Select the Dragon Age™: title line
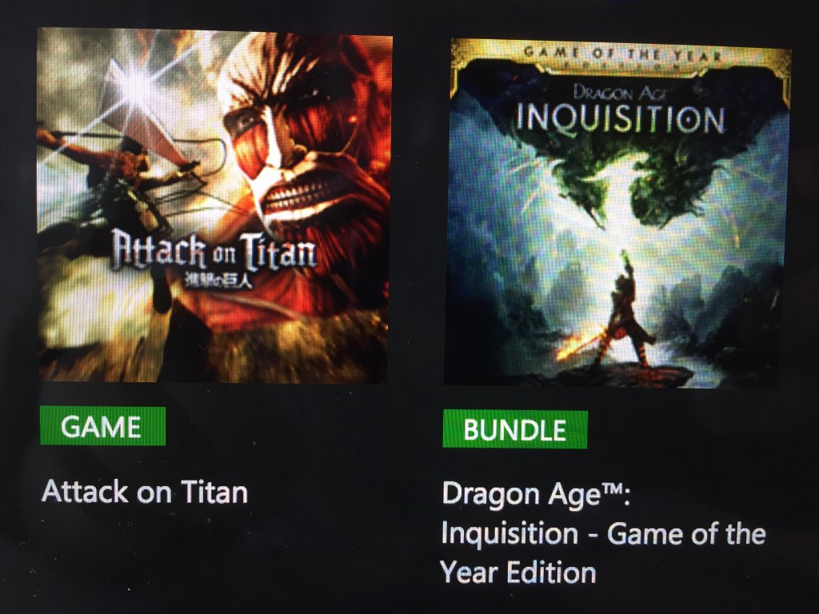 (537, 494)
